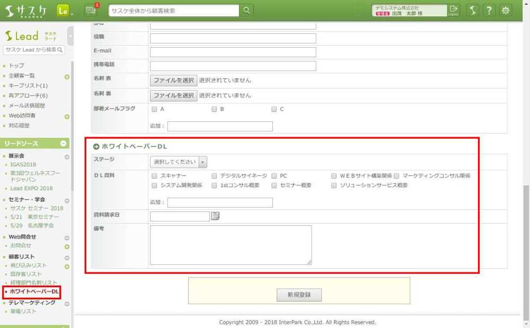530x328 pixels.
Task: Open the ステージ dropdown
Action: click(x=179, y=162)
